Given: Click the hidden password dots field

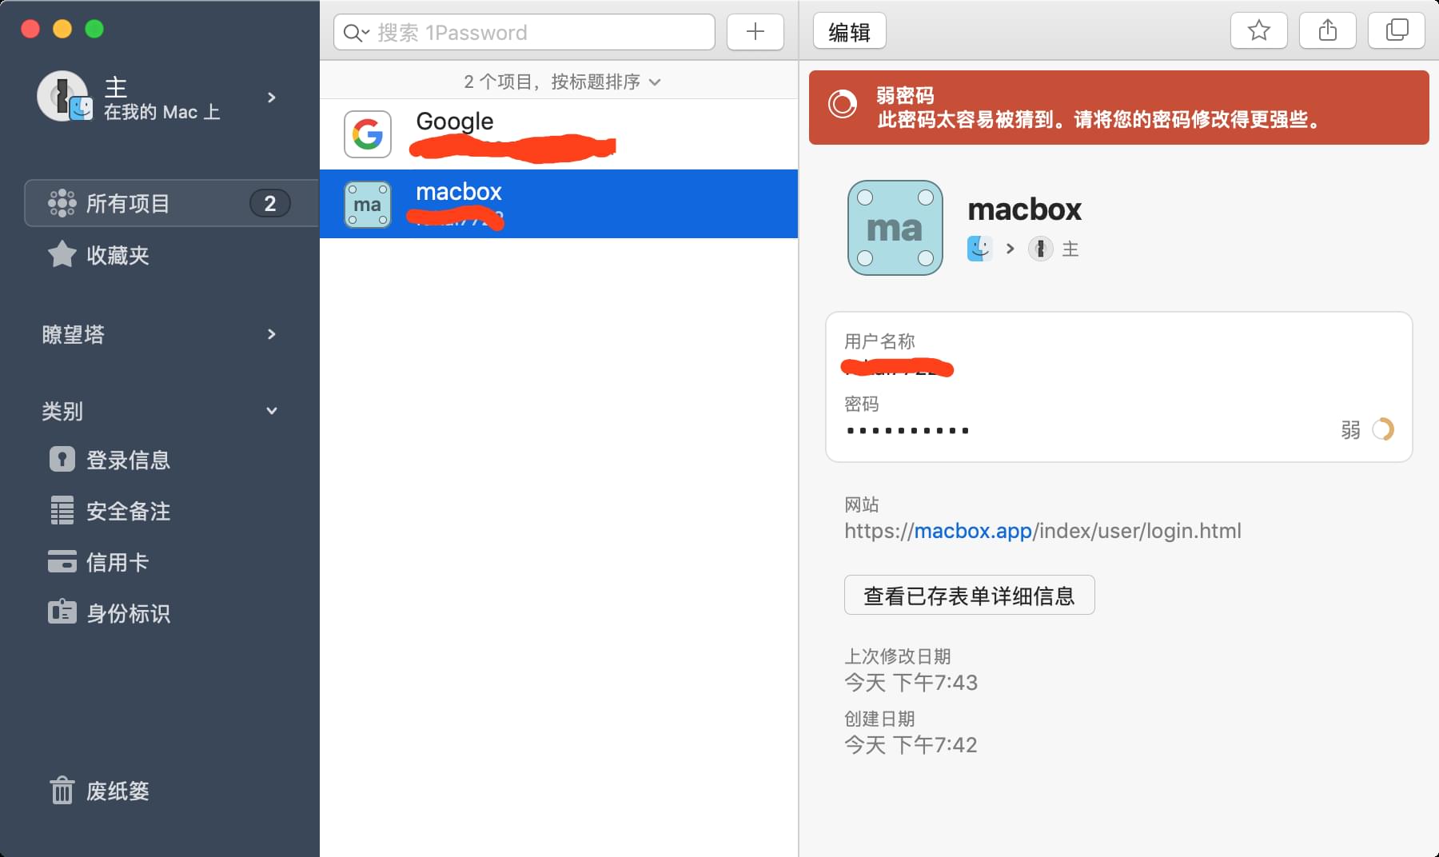Looking at the screenshot, I should [907, 430].
